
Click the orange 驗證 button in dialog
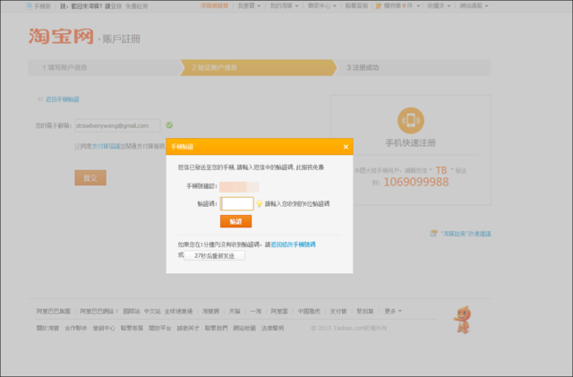[235, 221]
